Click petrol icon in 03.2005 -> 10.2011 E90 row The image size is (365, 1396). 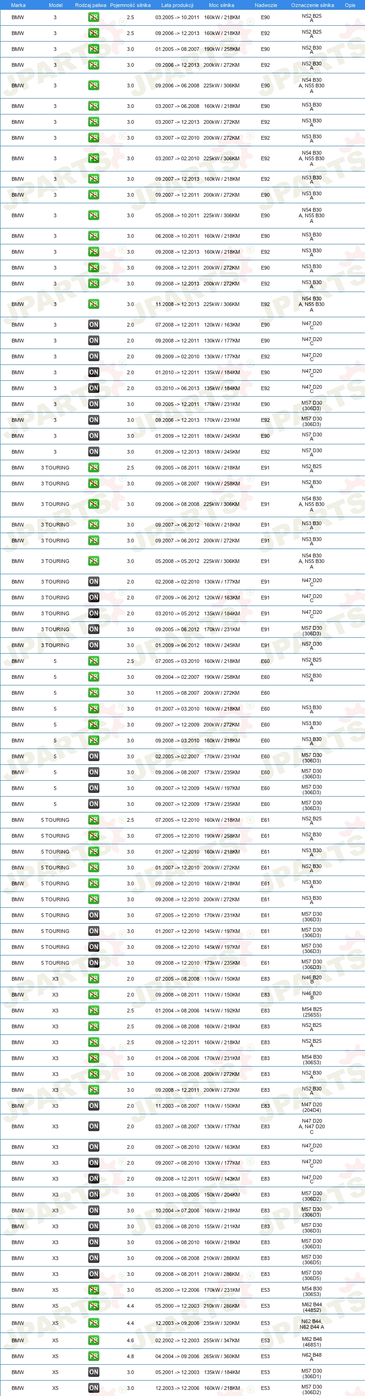pos(94,17)
